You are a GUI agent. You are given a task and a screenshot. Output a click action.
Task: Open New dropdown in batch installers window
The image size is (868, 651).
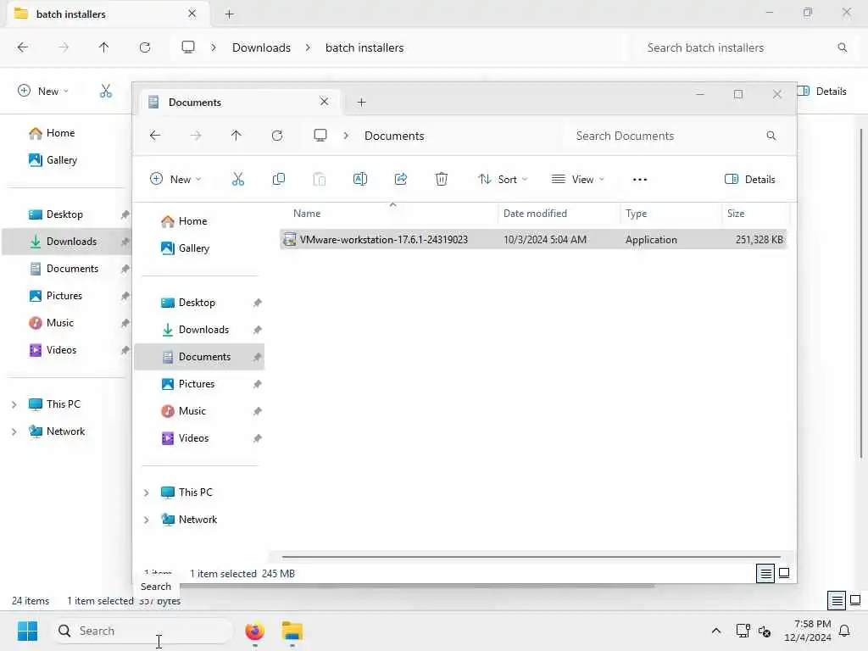tap(43, 92)
